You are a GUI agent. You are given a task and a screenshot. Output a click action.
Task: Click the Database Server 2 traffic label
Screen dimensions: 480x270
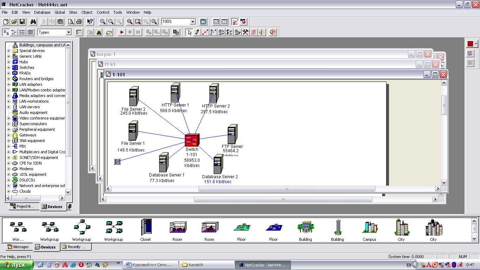[218, 182]
